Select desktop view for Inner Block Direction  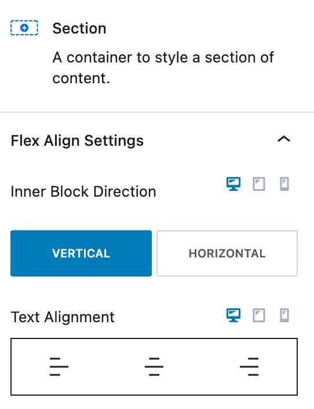pos(233,184)
